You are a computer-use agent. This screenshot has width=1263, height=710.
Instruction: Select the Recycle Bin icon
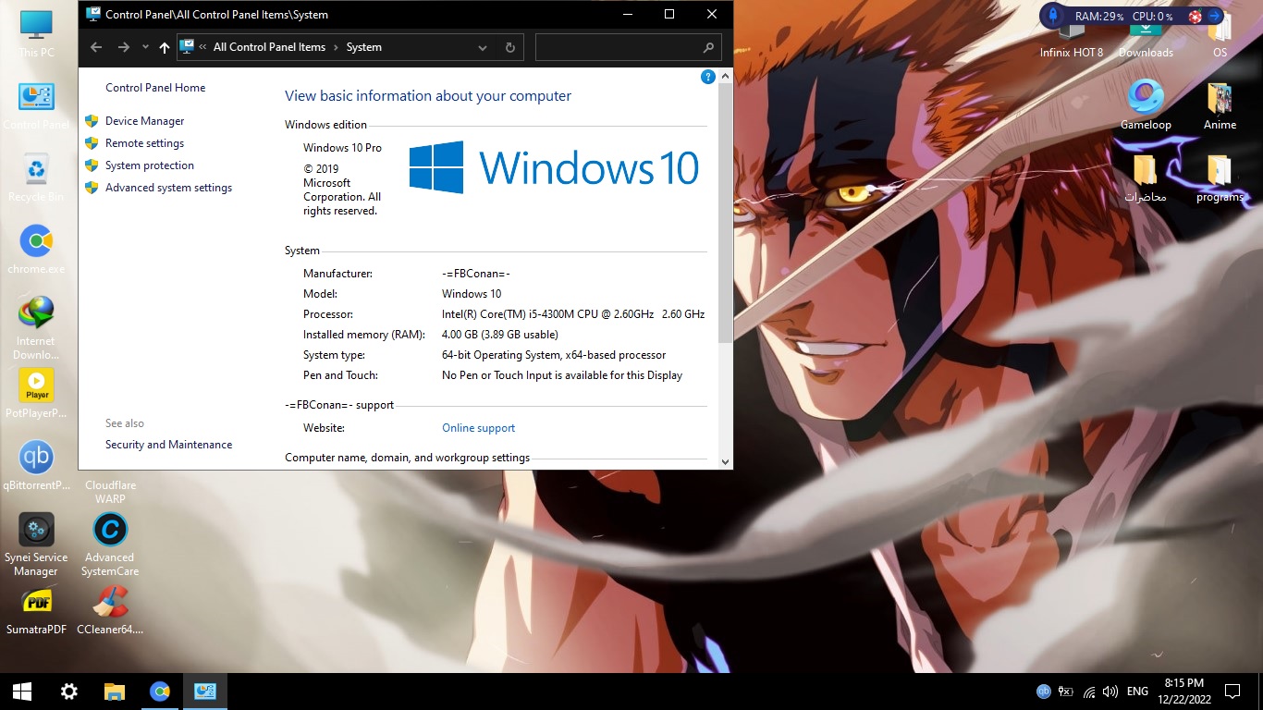[36, 177]
